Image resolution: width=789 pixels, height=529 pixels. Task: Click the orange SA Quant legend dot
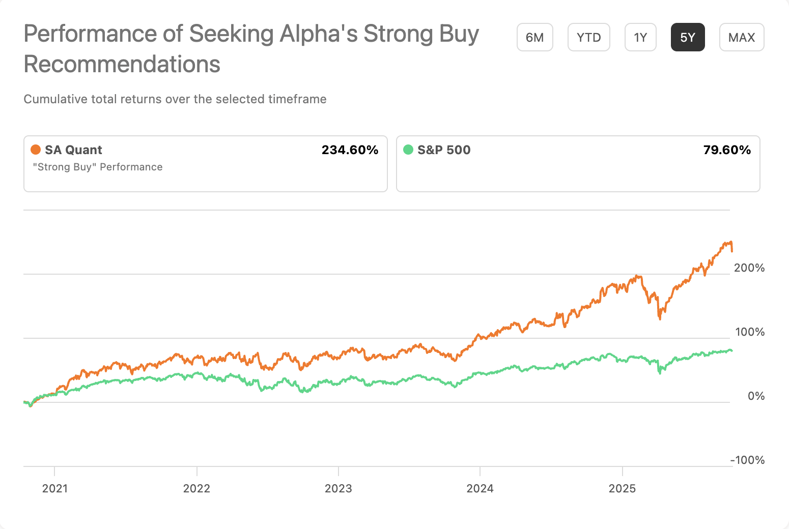35,150
